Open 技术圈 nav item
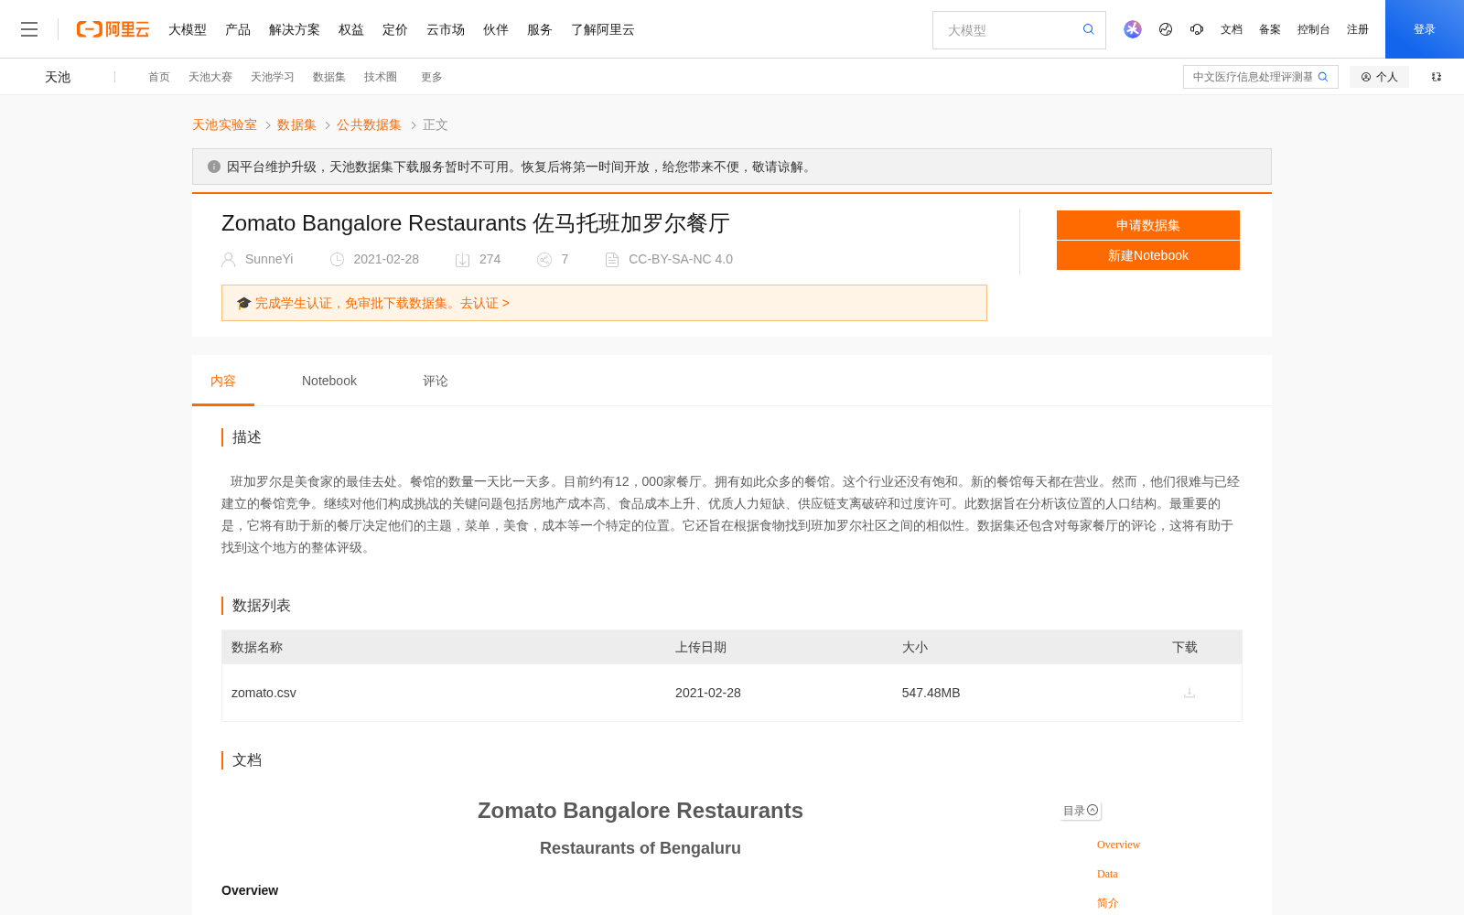 click(x=381, y=77)
